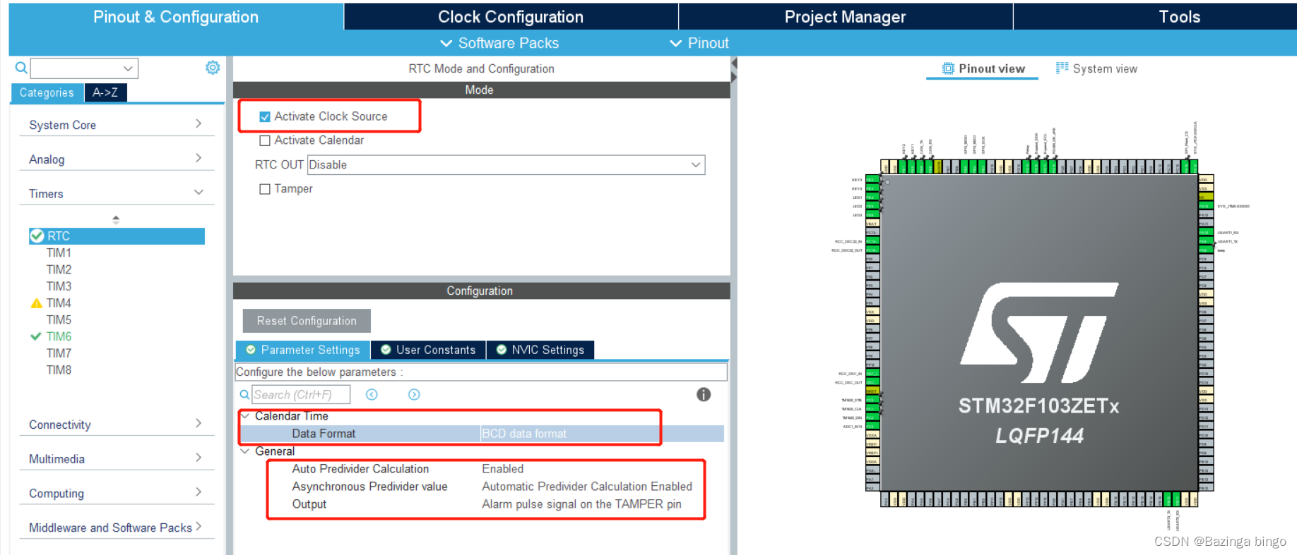Select RTC in the Timers list
The image size is (1297, 555).
(117, 236)
